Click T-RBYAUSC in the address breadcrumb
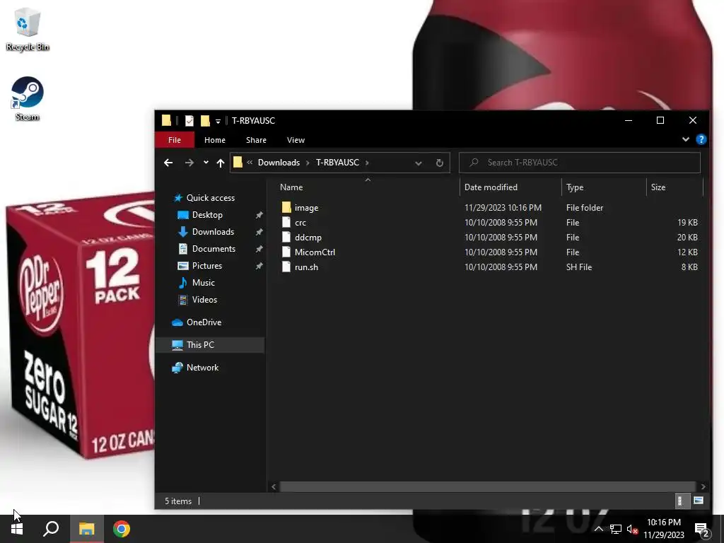This screenshot has width=724, height=543. 337,163
